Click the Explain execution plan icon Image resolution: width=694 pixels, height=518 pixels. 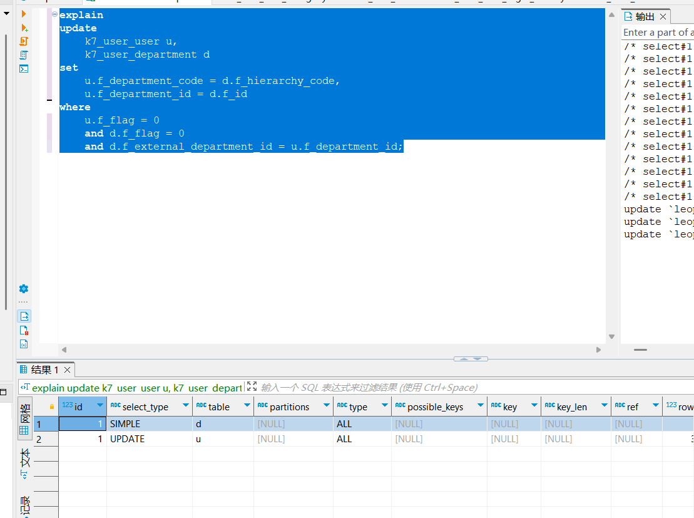[x=24, y=55]
